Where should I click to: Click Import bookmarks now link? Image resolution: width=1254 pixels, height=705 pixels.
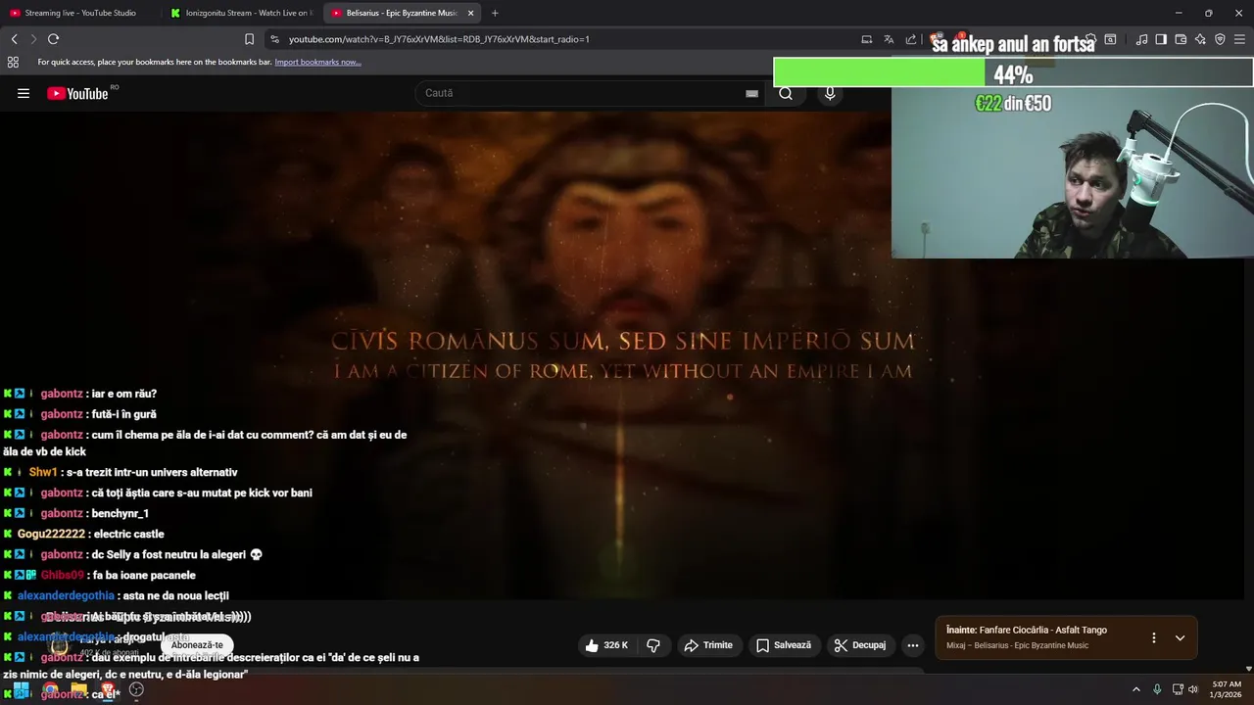point(317,62)
